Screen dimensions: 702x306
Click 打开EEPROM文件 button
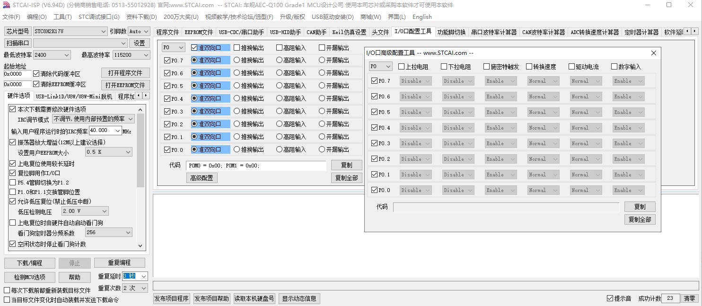click(x=125, y=85)
